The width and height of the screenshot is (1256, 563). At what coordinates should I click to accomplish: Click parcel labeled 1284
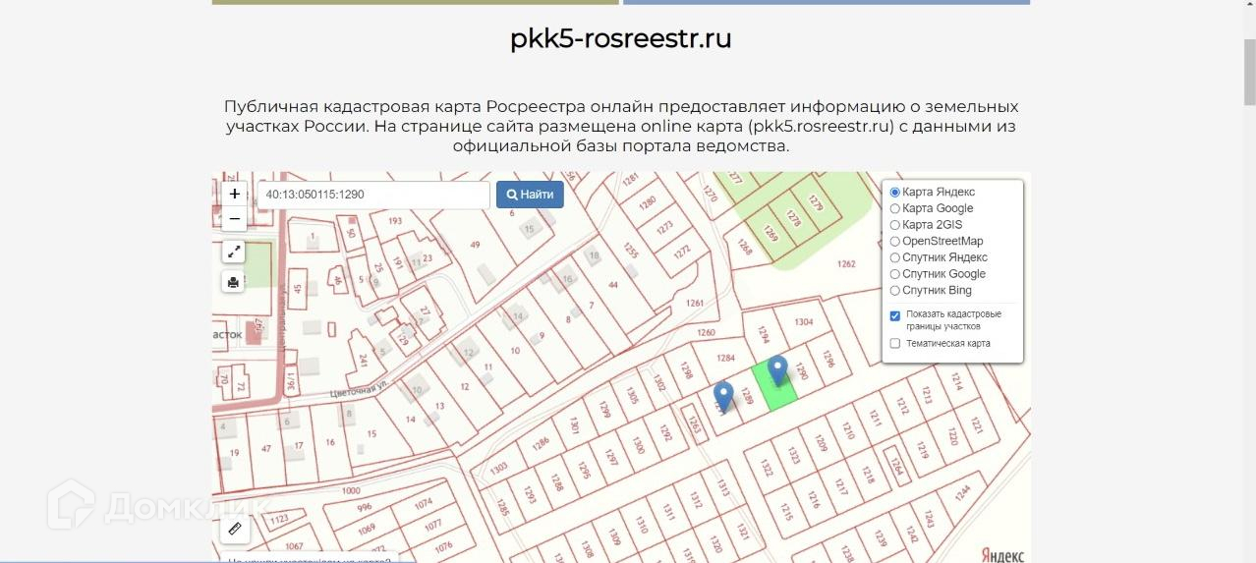[727, 358]
